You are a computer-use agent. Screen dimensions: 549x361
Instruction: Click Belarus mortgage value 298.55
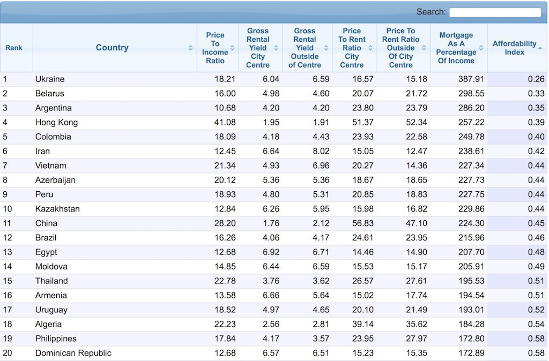pos(471,93)
